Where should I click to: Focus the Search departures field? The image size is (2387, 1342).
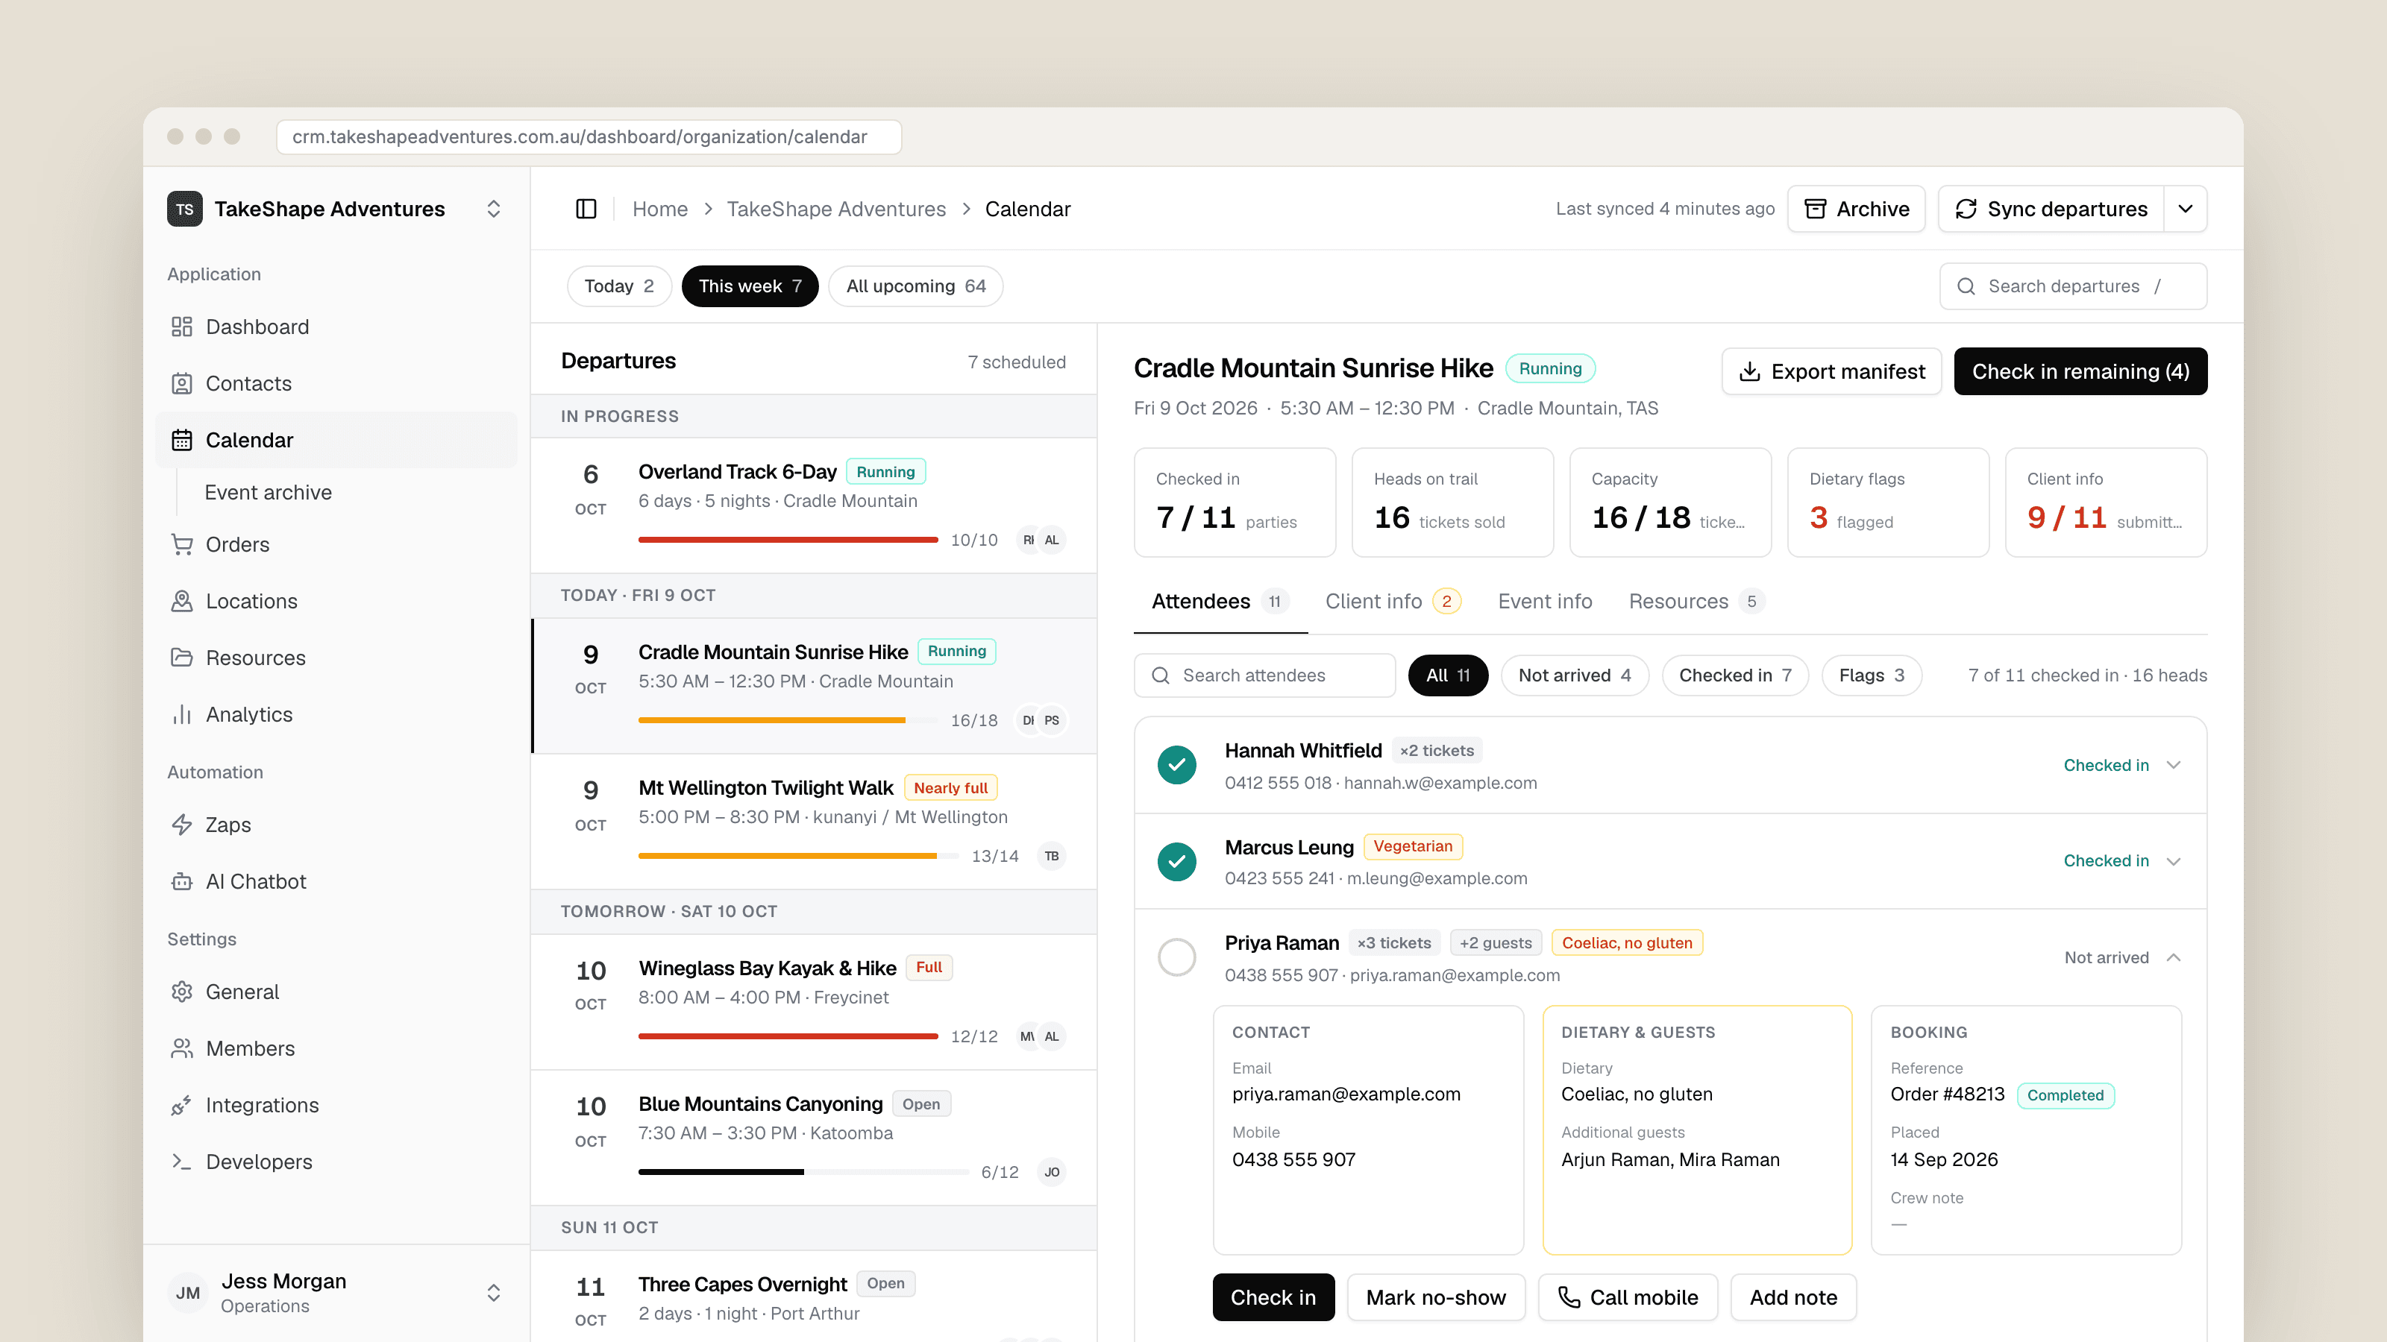click(x=2073, y=286)
